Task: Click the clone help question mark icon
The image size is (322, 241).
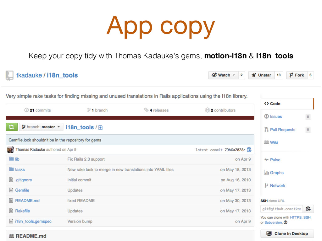Action: pyautogui.click(x=286, y=222)
